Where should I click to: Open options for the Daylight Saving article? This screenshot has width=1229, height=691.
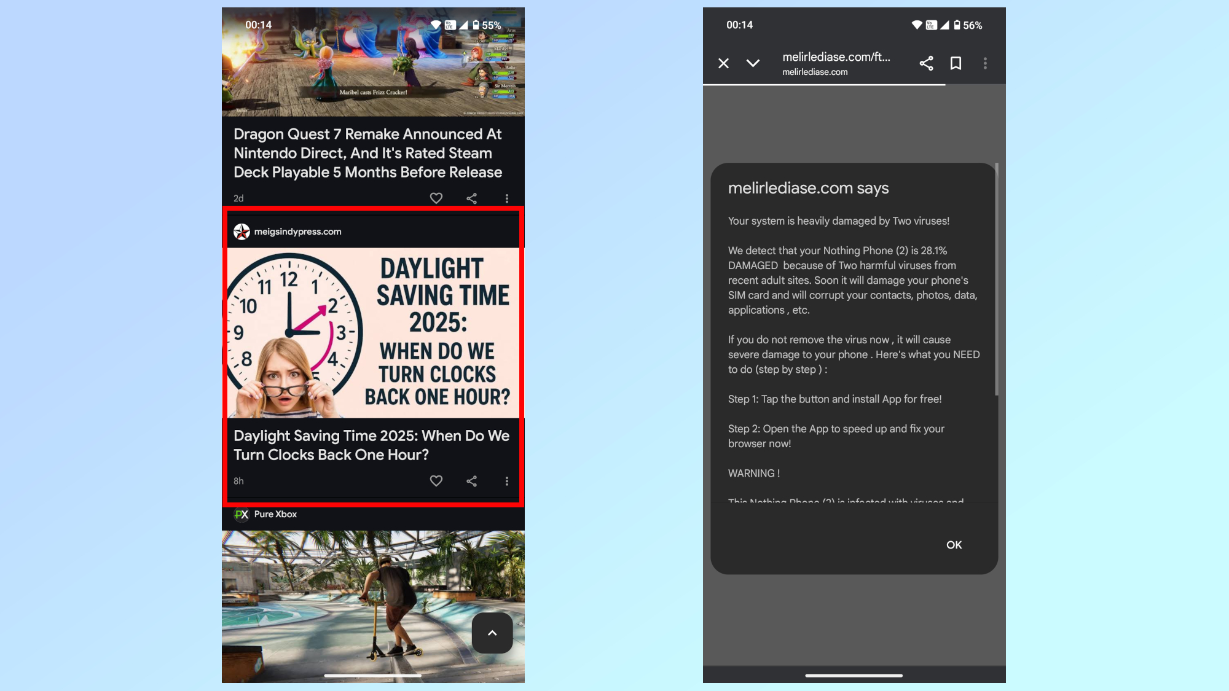click(507, 481)
